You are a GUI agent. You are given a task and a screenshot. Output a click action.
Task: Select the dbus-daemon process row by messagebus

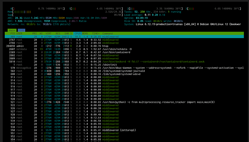(x=124, y=68)
